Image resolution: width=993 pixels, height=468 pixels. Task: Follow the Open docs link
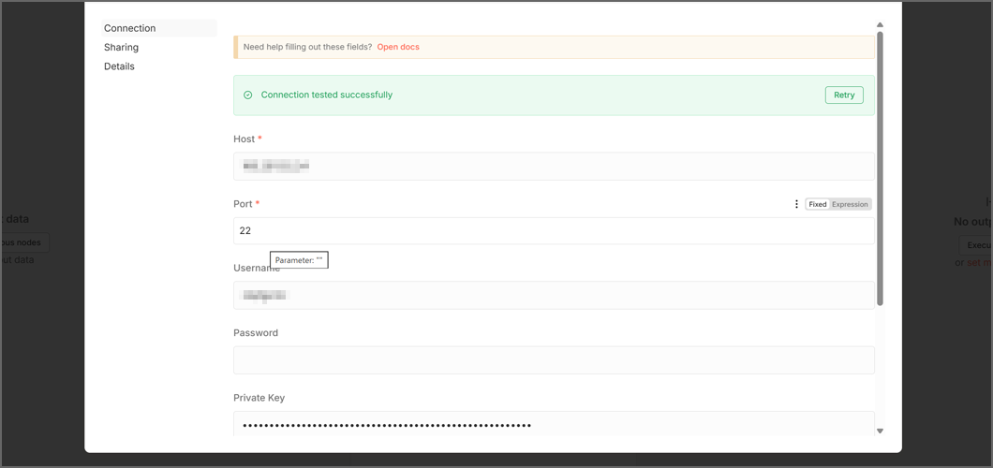point(398,47)
